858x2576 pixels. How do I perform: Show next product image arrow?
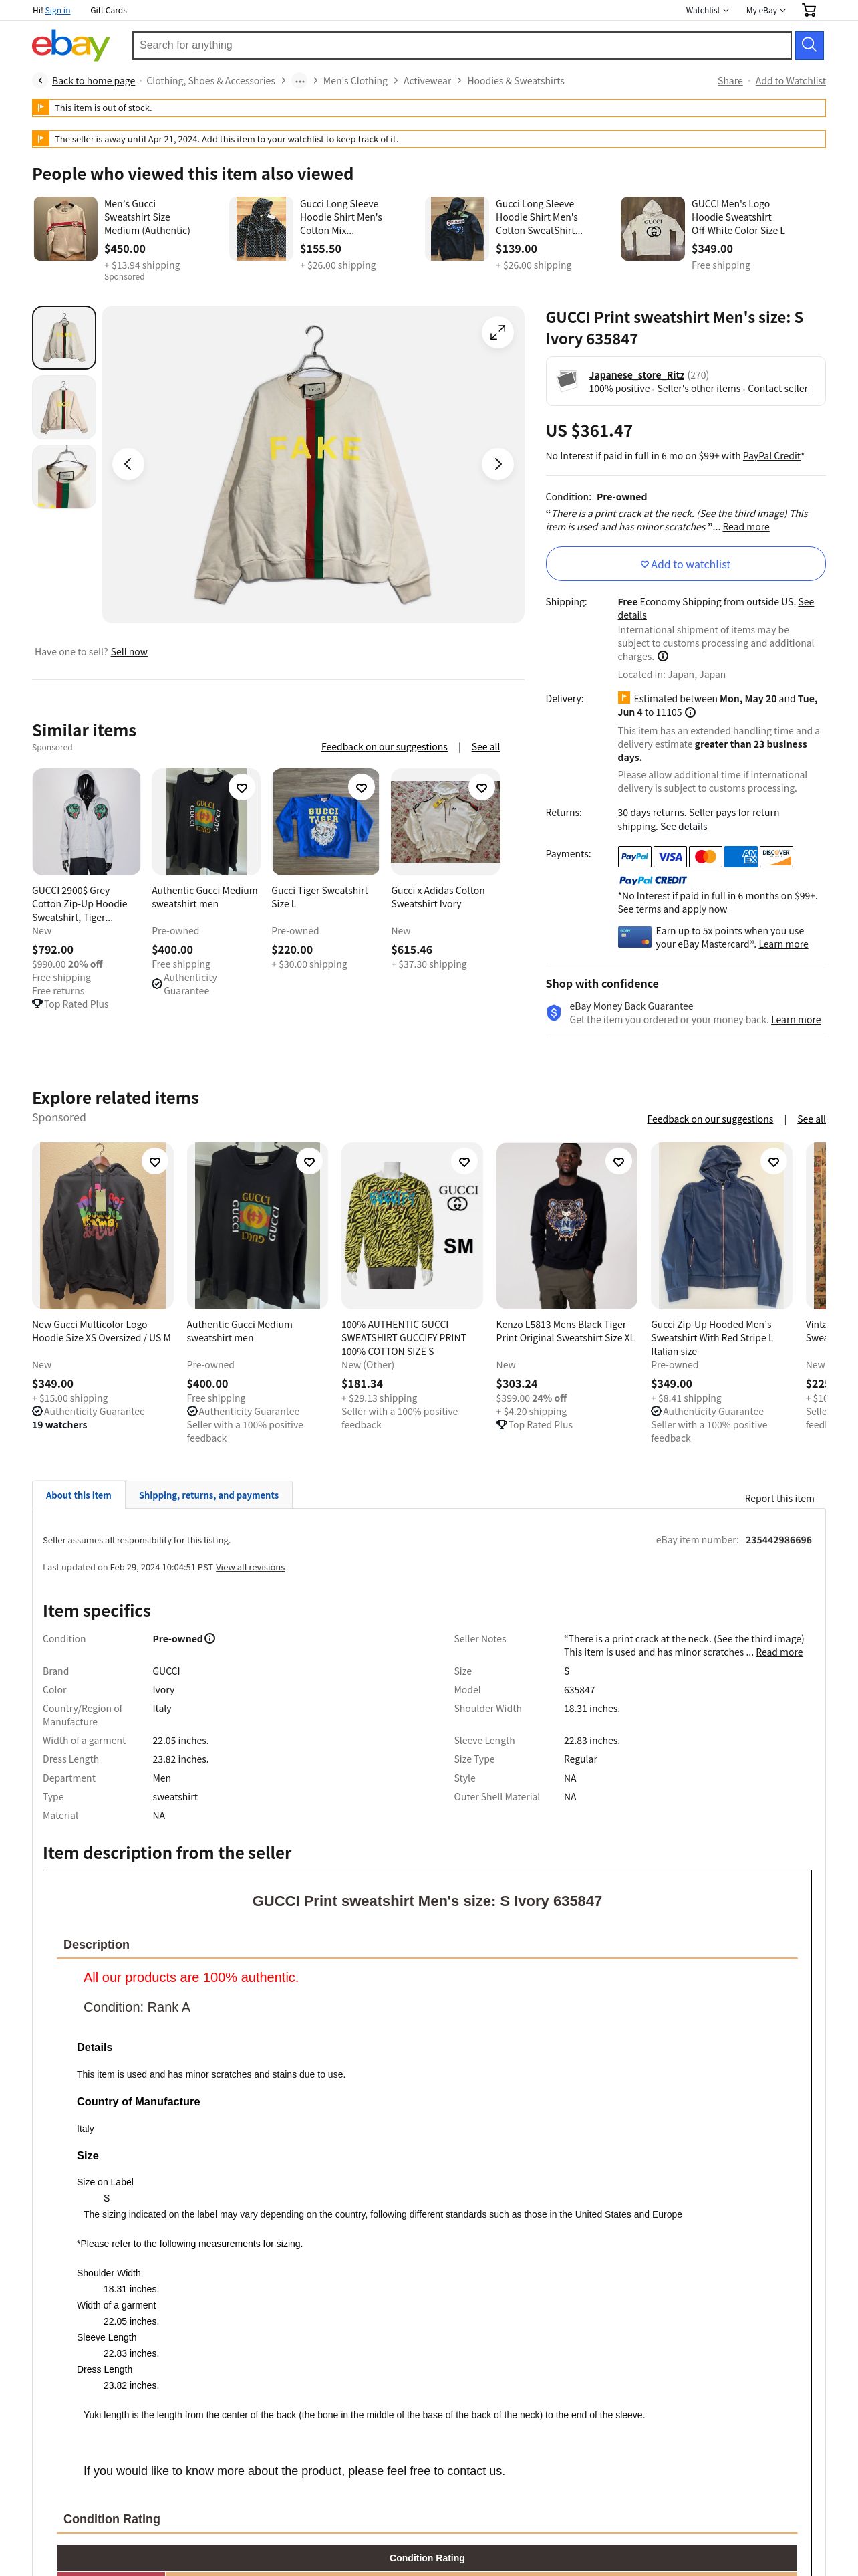click(497, 464)
